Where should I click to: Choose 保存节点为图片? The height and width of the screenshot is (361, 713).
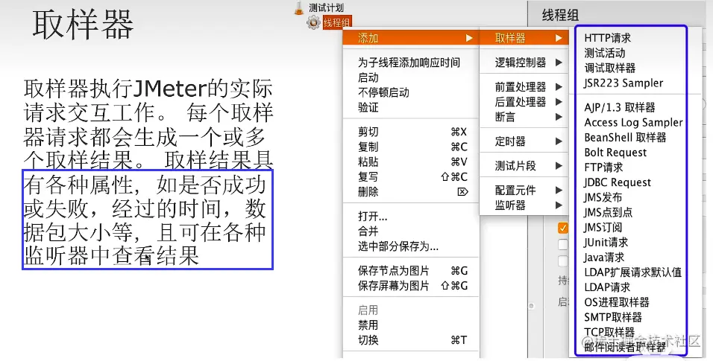pos(411,271)
